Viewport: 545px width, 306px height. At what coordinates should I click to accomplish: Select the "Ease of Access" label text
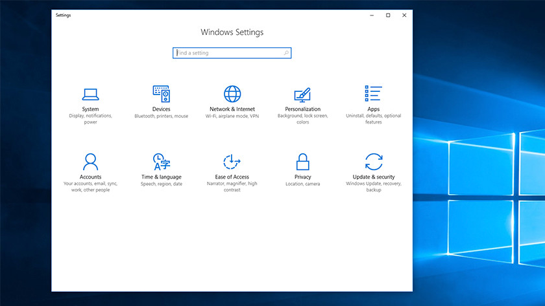coord(232,177)
